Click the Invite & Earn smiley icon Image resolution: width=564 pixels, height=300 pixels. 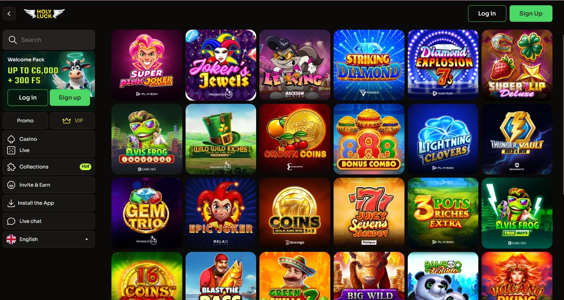pos(11,185)
